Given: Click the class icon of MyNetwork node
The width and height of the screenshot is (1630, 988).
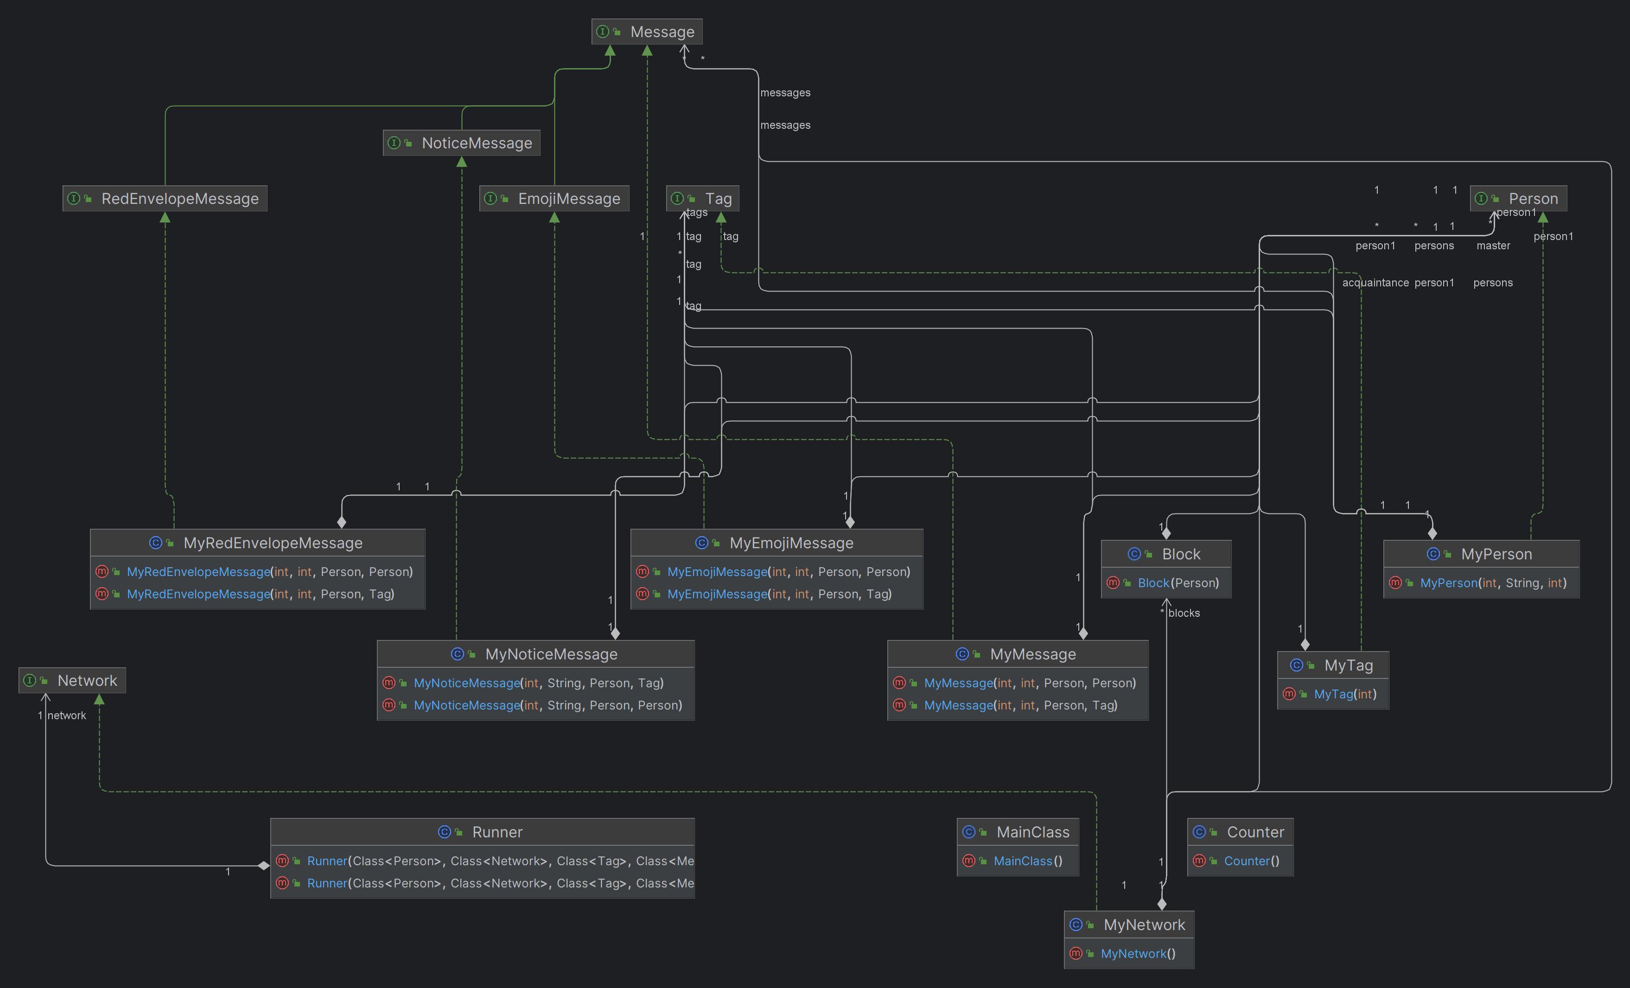Looking at the screenshot, I should click(1076, 925).
